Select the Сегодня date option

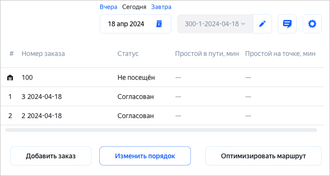tap(134, 7)
